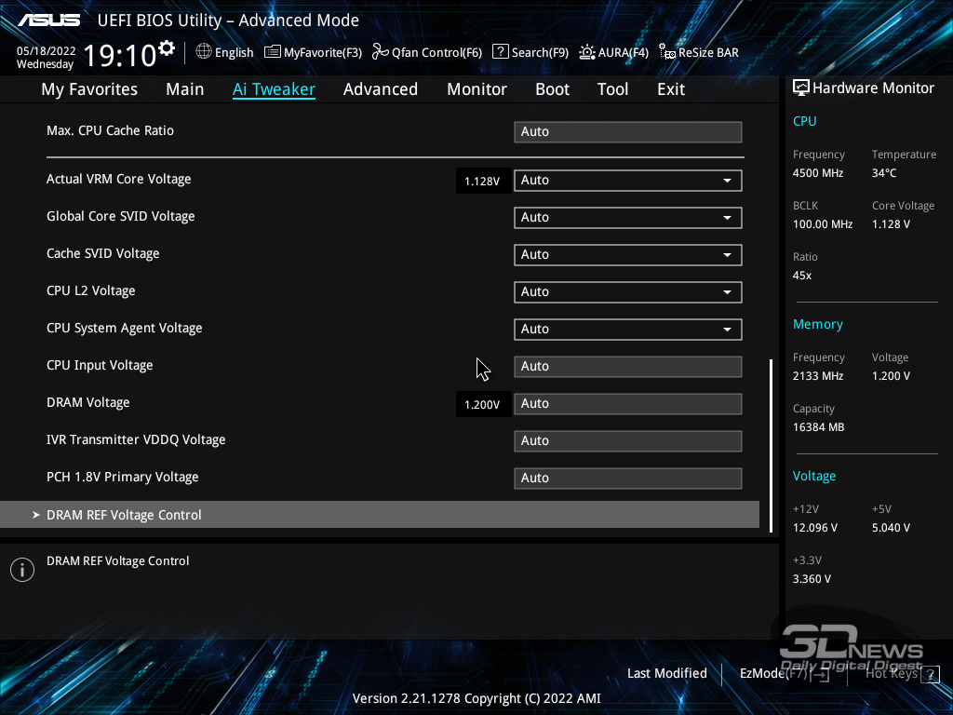This screenshot has width=953, height=715.
Task: Click the CPU L2 Voltage label
Action: (x=90, y=290)
